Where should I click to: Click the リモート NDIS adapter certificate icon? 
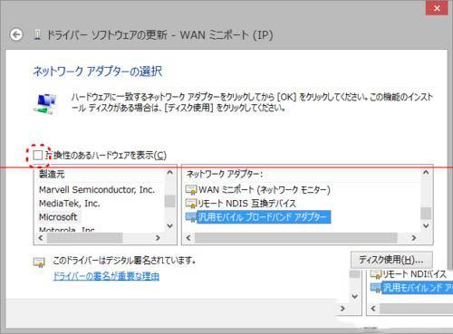click(191, 204)
